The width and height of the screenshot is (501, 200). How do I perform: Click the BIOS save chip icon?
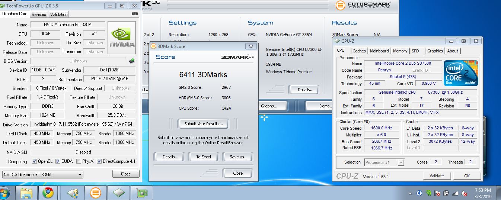tap(132, 61)
